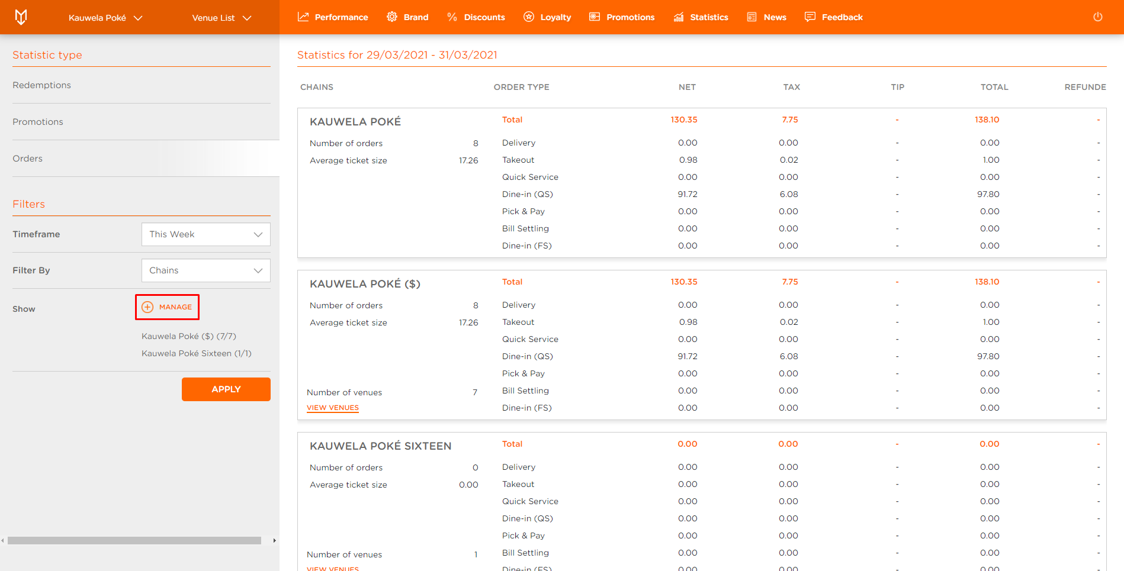Click the Performance chart icon
This screenshot has height=571, width=1124.
point(303,17)
